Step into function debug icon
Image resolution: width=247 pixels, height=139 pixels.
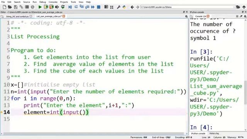coord(81,7)
